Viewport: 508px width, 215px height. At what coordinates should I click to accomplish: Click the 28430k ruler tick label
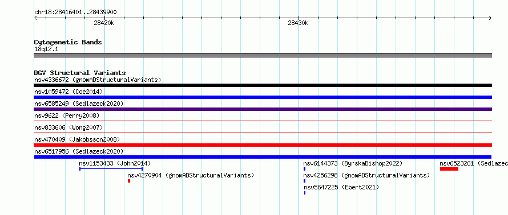click(x=298, y=23)
